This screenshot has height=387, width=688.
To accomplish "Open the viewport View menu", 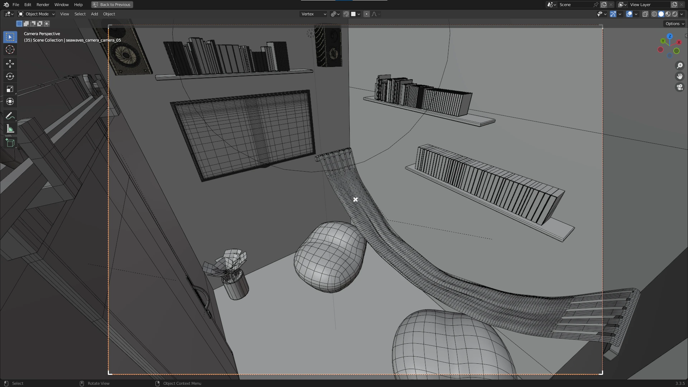I will coord(64,14).
